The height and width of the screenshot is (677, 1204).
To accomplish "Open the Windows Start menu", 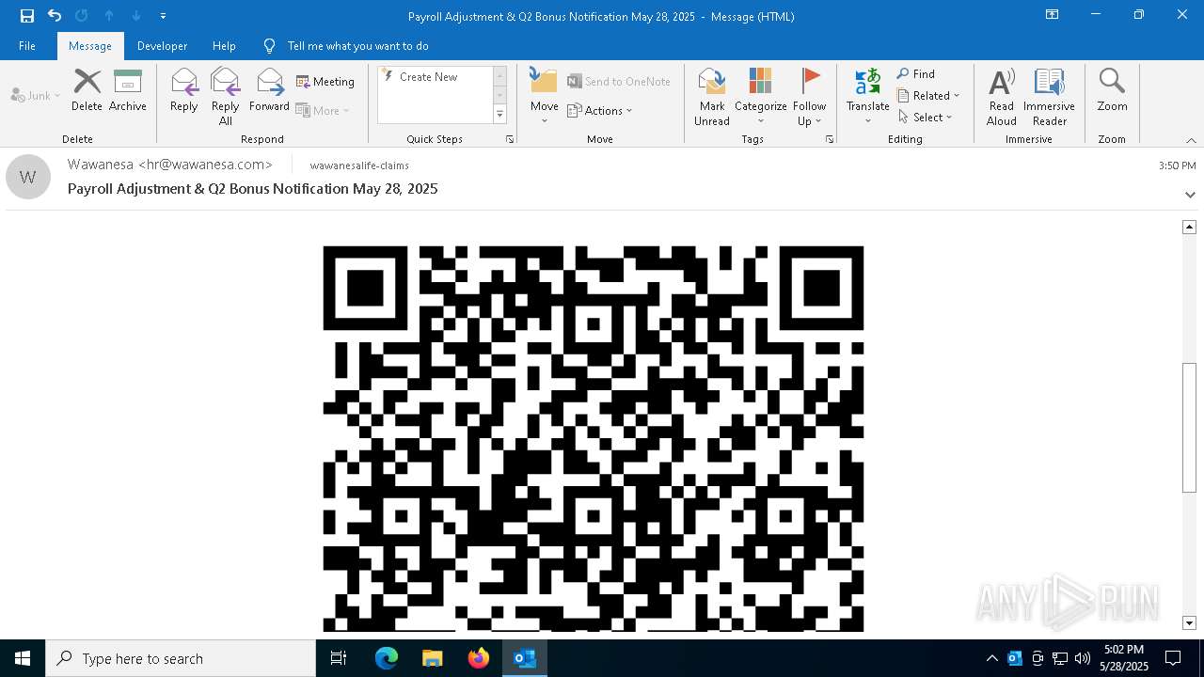I will (23, 658).
